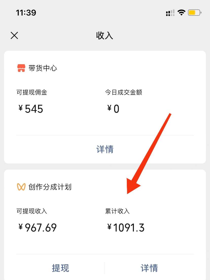Tap the Wi-Fi status icon
This screenshot has height=280, width=210.
181,12
